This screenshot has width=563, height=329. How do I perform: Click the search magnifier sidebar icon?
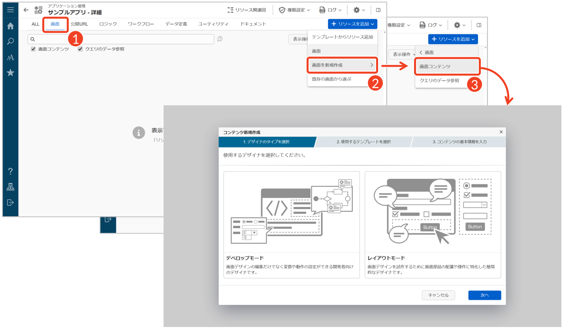pos(11,42)
